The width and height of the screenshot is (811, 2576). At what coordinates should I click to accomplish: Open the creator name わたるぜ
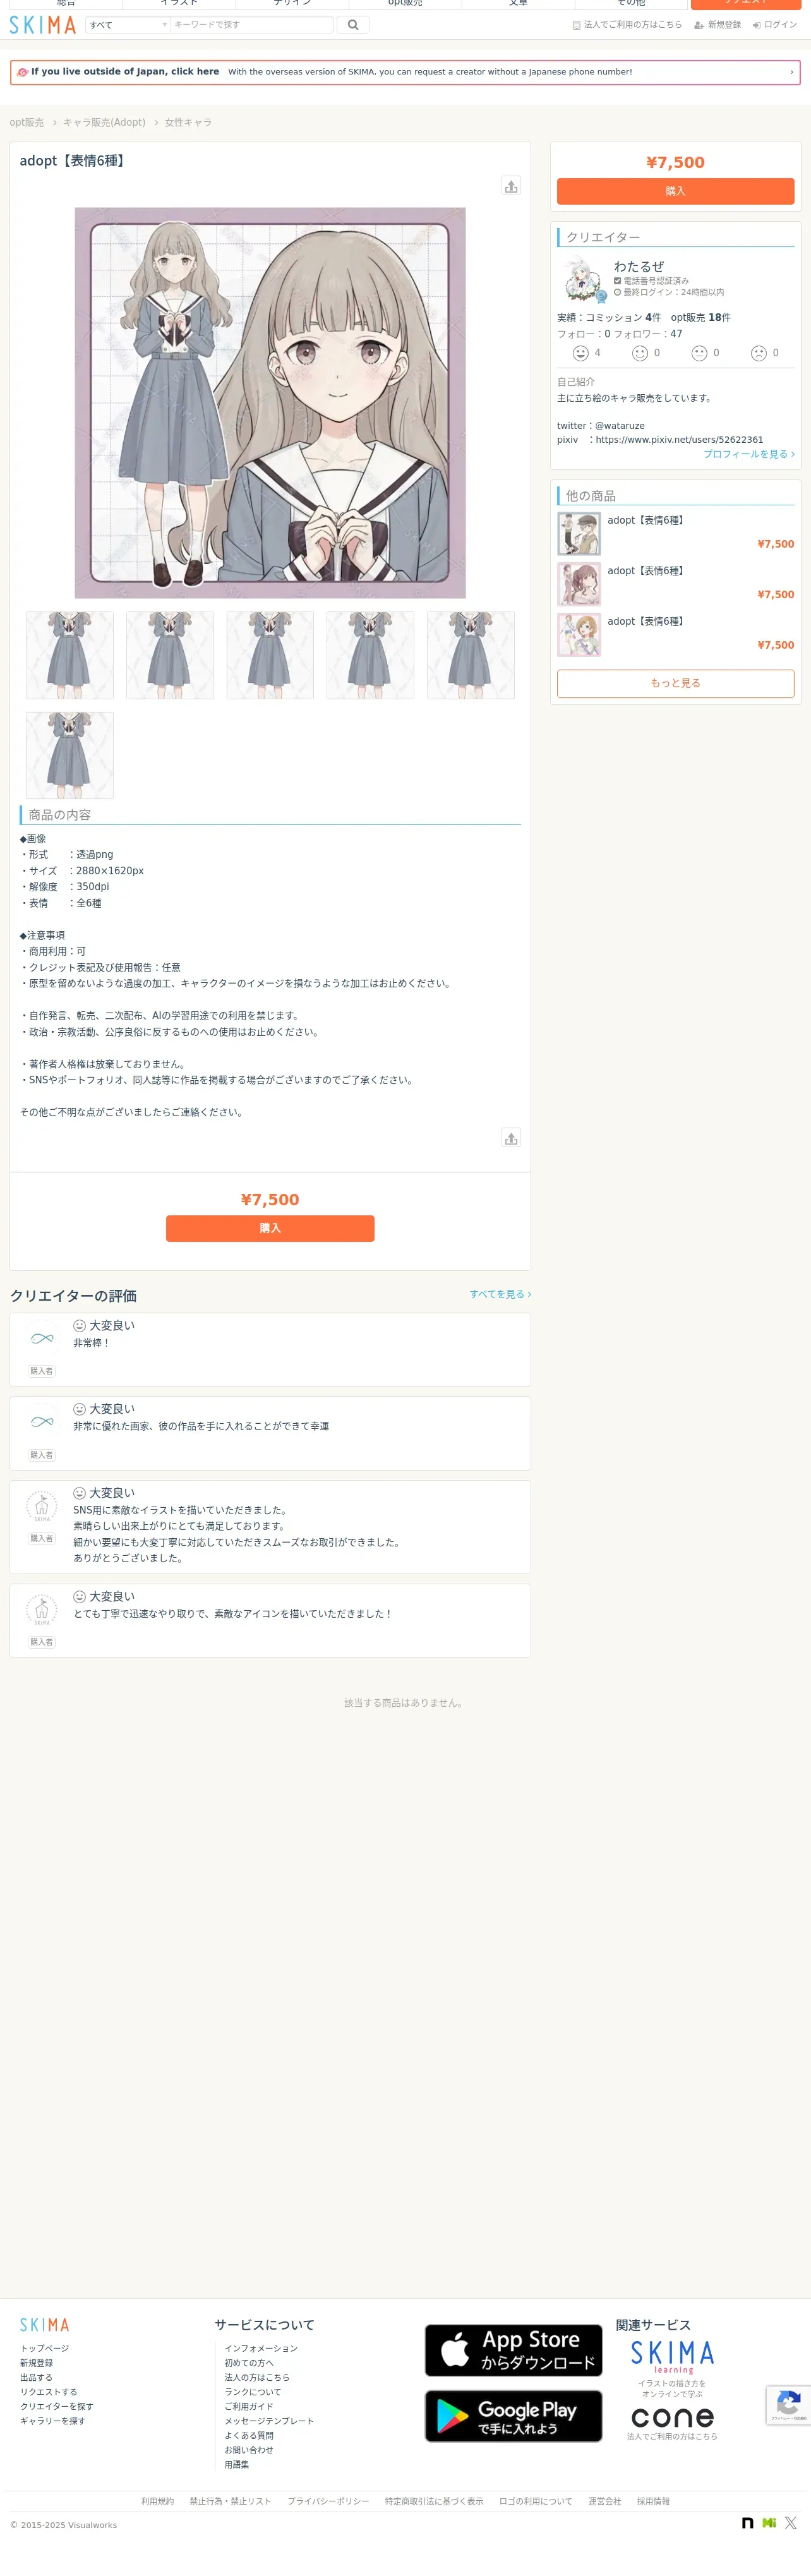point(639,266)
